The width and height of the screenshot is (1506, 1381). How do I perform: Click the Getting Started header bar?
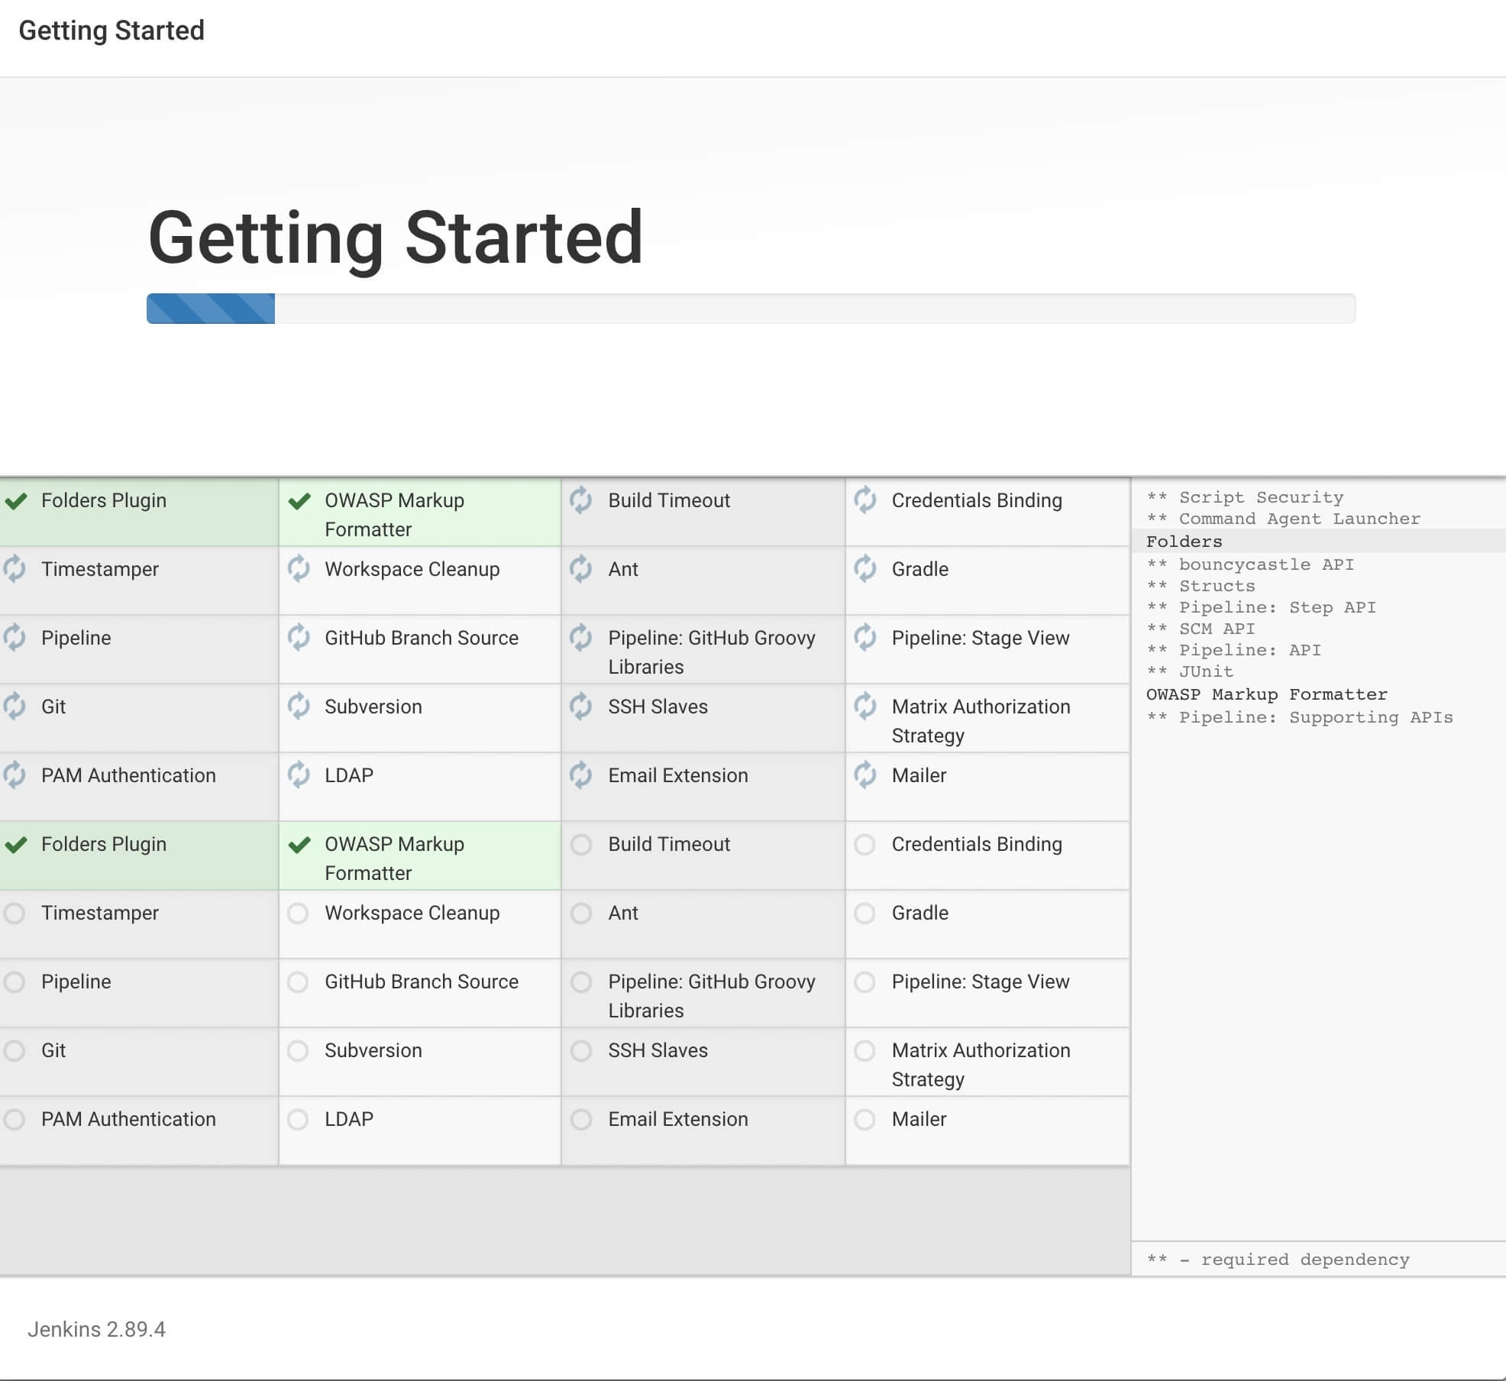(113, 30)
